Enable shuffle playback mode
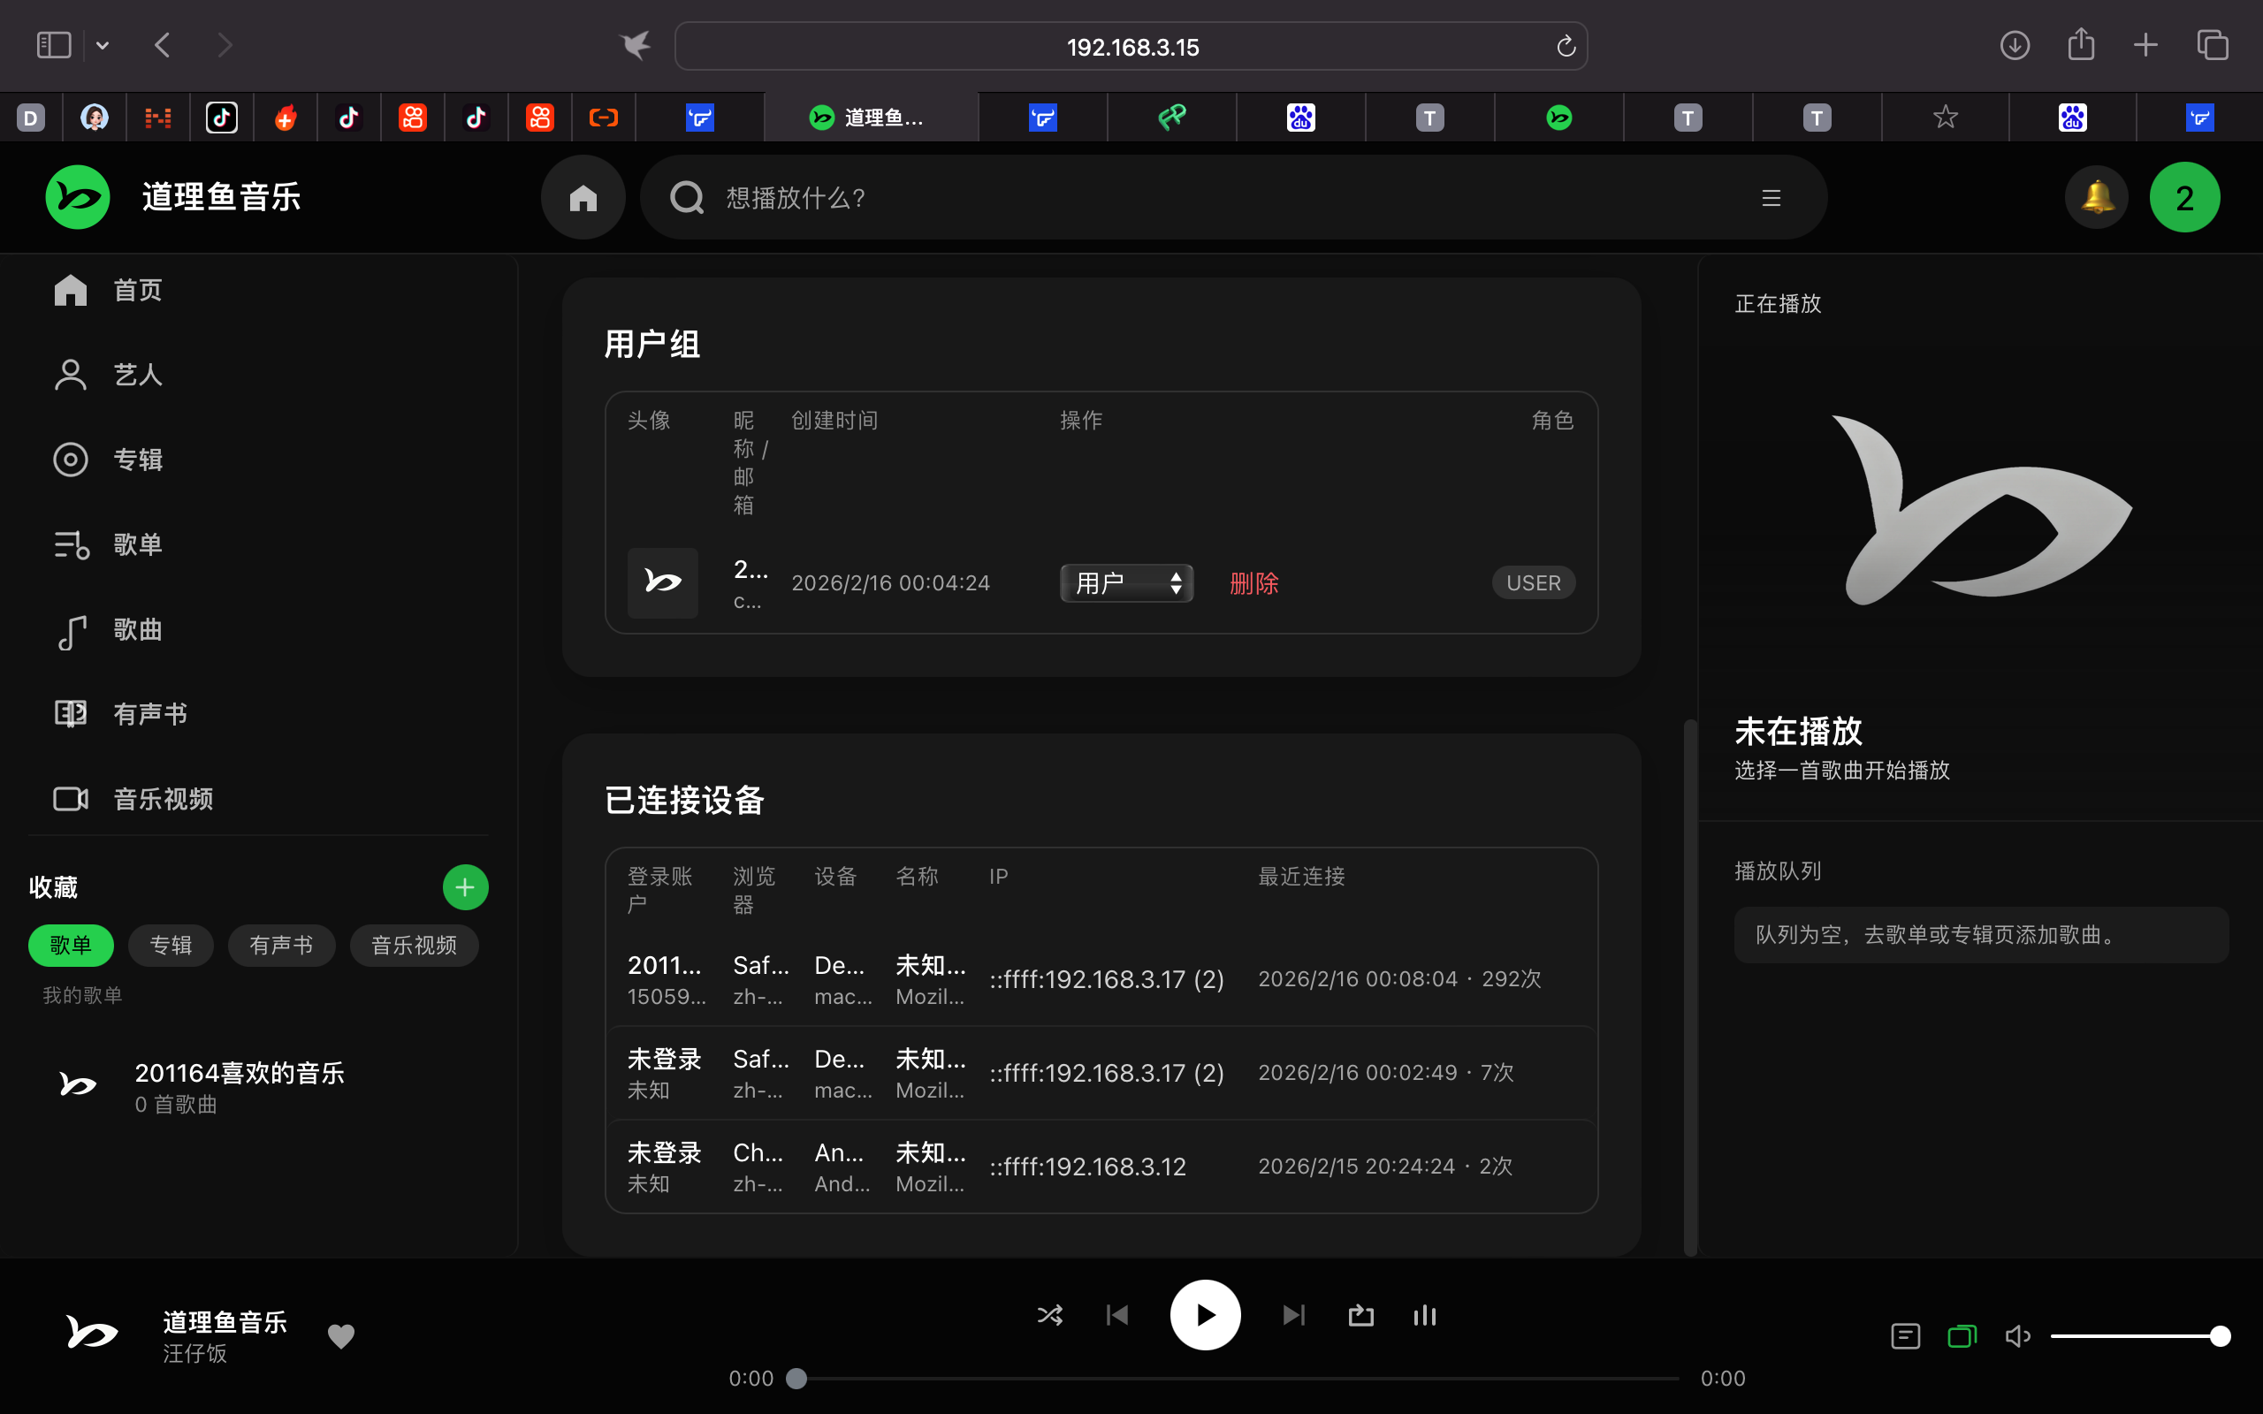Viewport: 2263px width, 1414px height. point(1049,1315)
